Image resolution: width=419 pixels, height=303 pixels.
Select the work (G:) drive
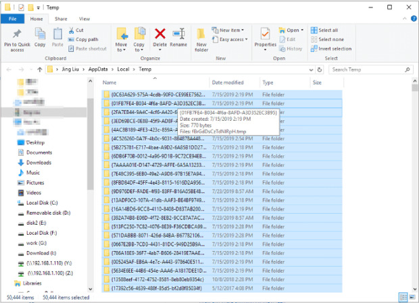[36, 243]
